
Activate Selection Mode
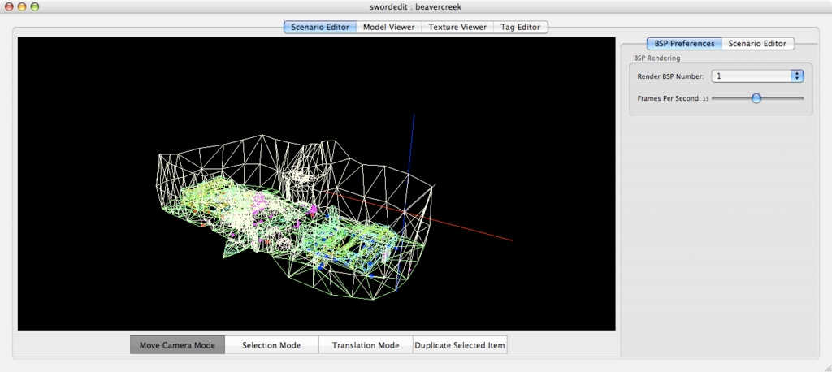coord(271,345)
